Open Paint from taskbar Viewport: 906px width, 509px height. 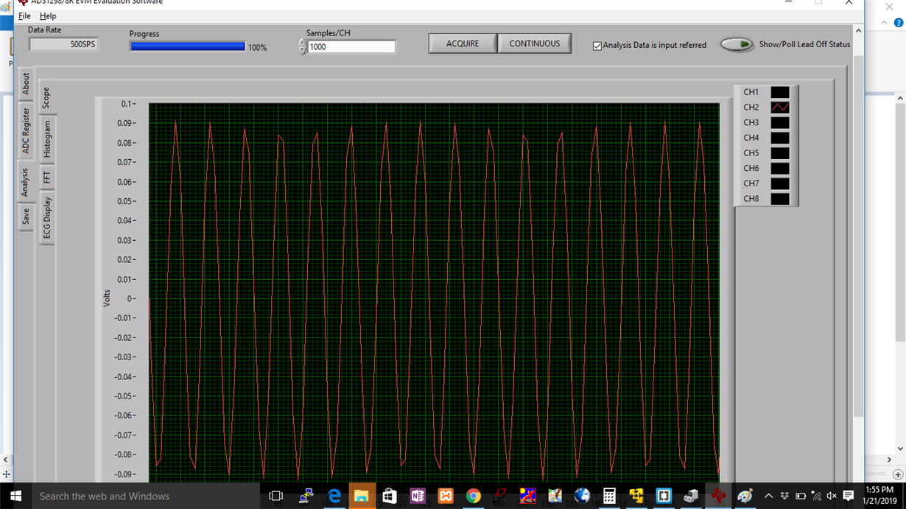tap(745, 496)
